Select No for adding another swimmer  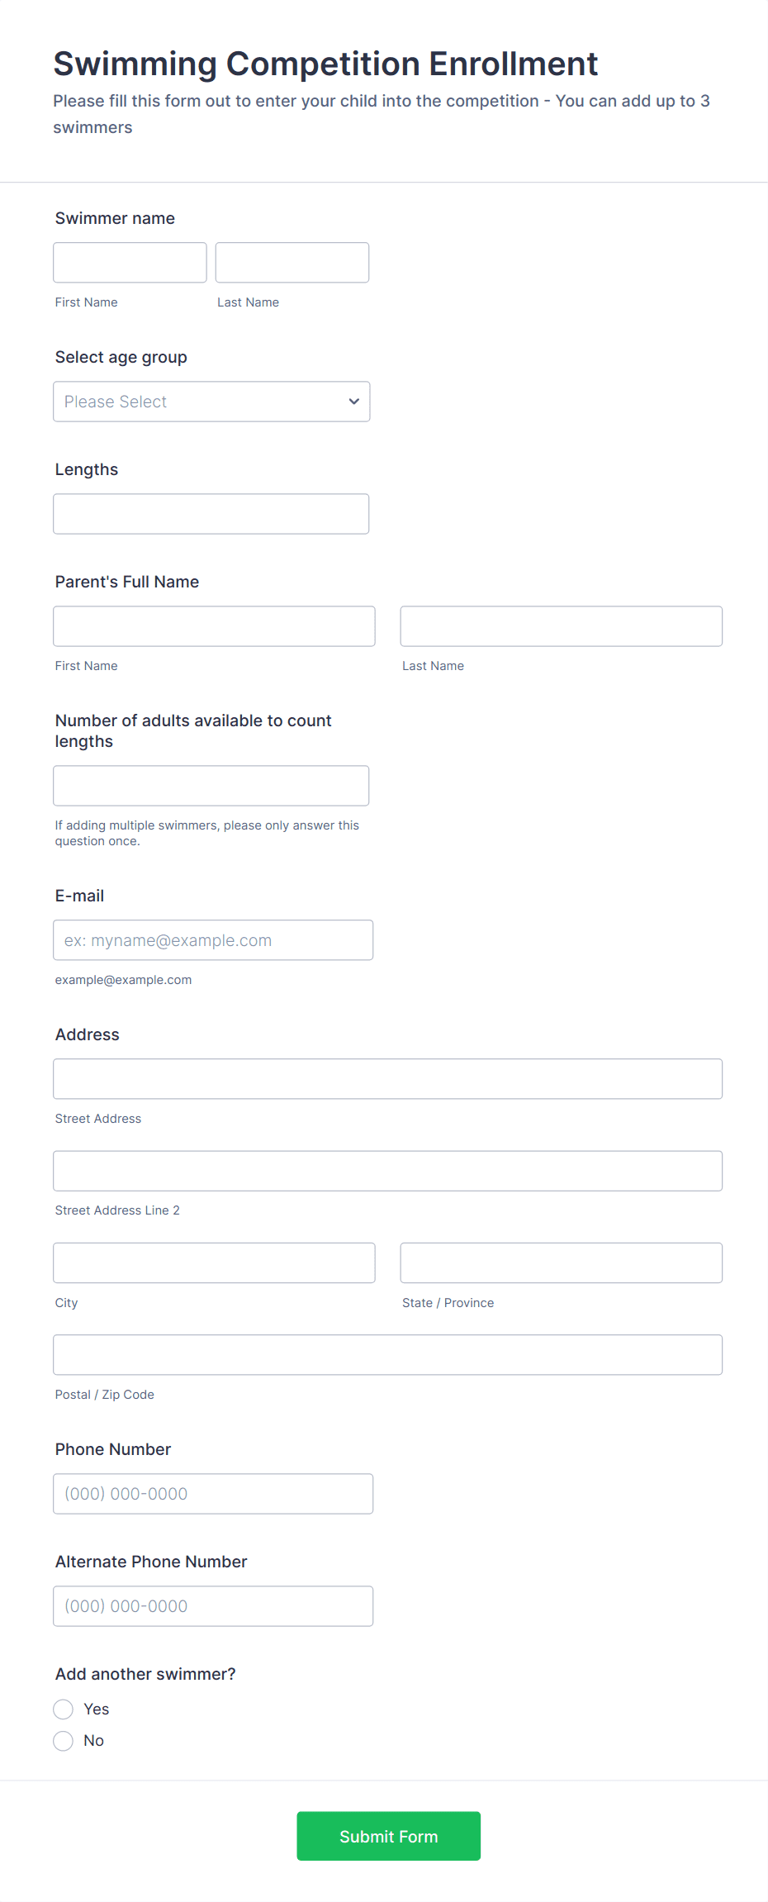tap(63, 1740)
